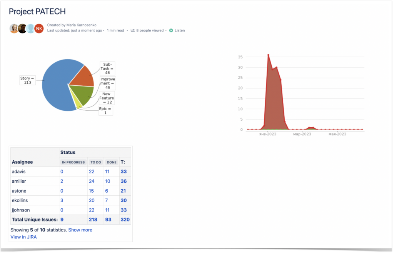Open 'View in JIRA'
Screen dimensions: 394x253
click(x=23, y=237)
